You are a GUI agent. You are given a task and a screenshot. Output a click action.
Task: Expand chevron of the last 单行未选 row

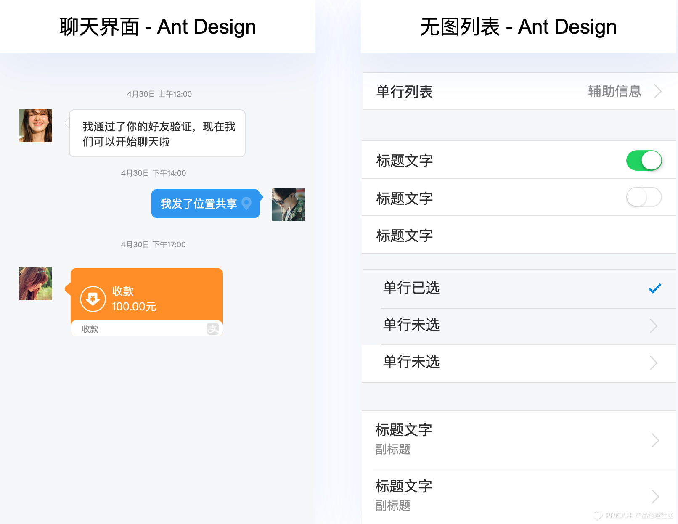pos(654,363)
